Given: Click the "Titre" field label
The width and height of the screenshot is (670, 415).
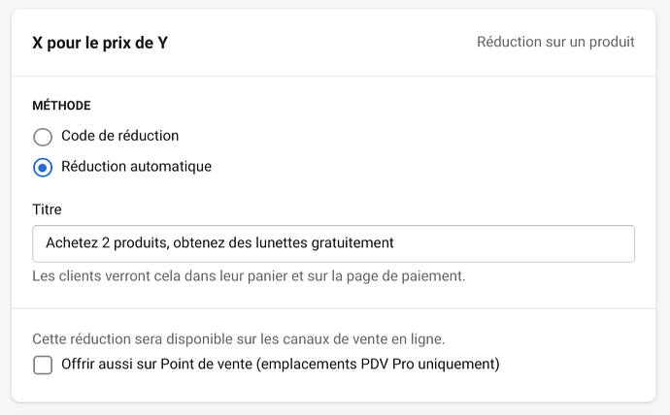Looking at the screenshot, I should click(x=47, y=209).
